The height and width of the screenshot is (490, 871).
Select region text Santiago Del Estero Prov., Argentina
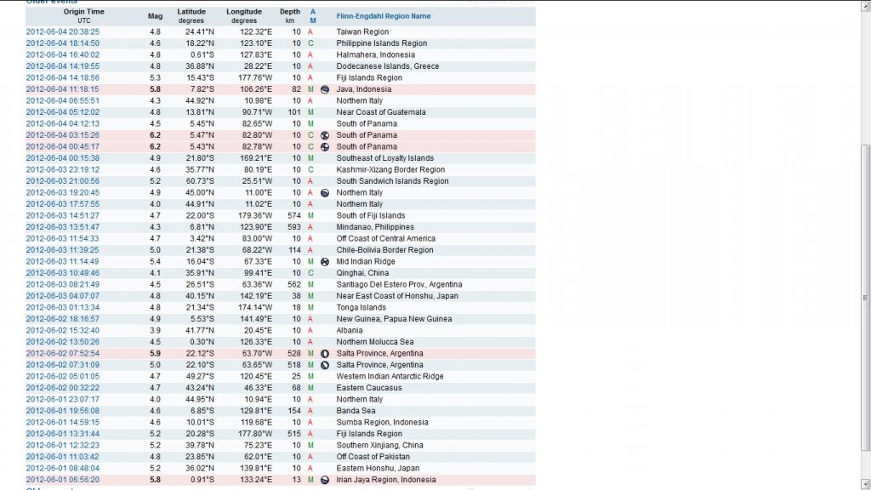point(399,284)
